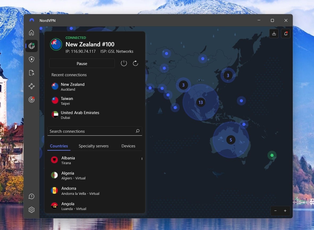Open the notifications bell icon
The image size is (314, 230).
pos(286,33)
